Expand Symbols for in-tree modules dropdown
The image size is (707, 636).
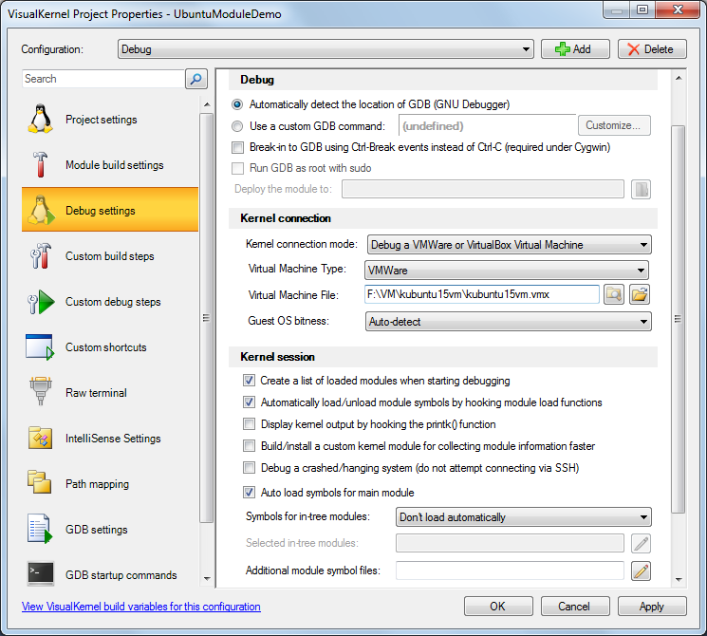pyautogui.click(x=524, y=517)
